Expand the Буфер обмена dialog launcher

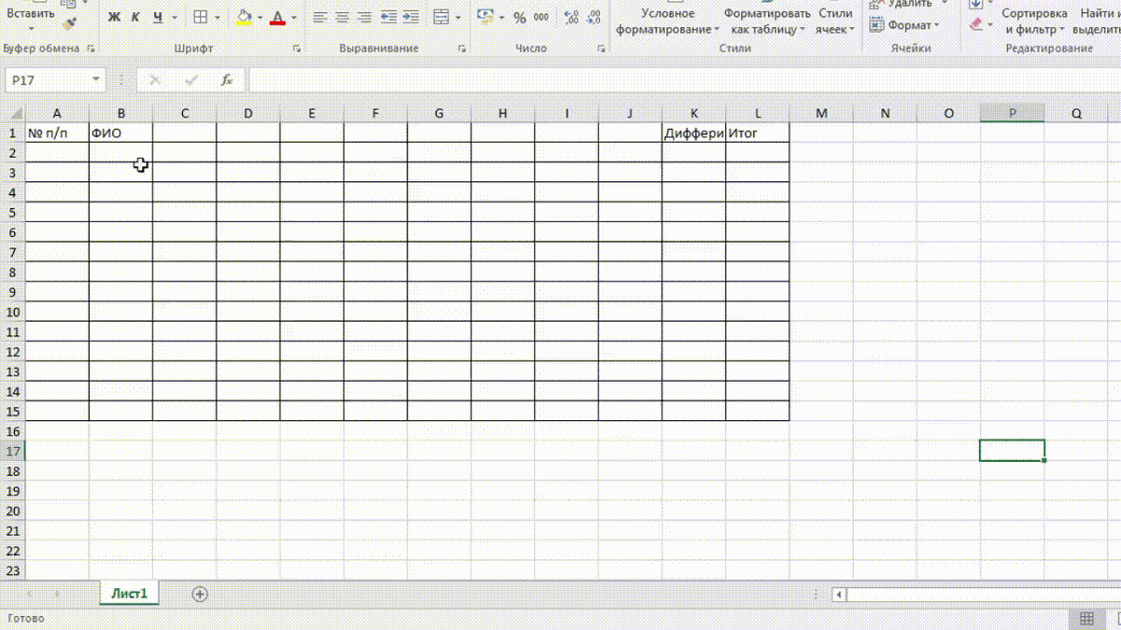(x=91, y=49)
